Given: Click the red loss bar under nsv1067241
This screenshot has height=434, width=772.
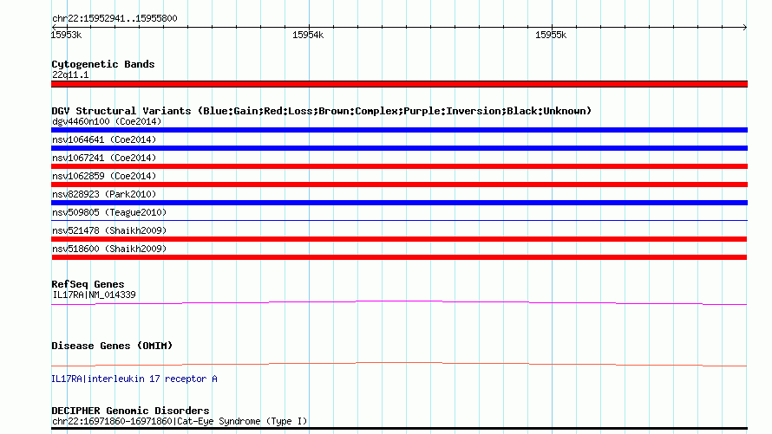Looking at the screenshot, I should click(x=399, y=166).
